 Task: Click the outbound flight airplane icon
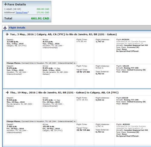click(x=7, y=34)
